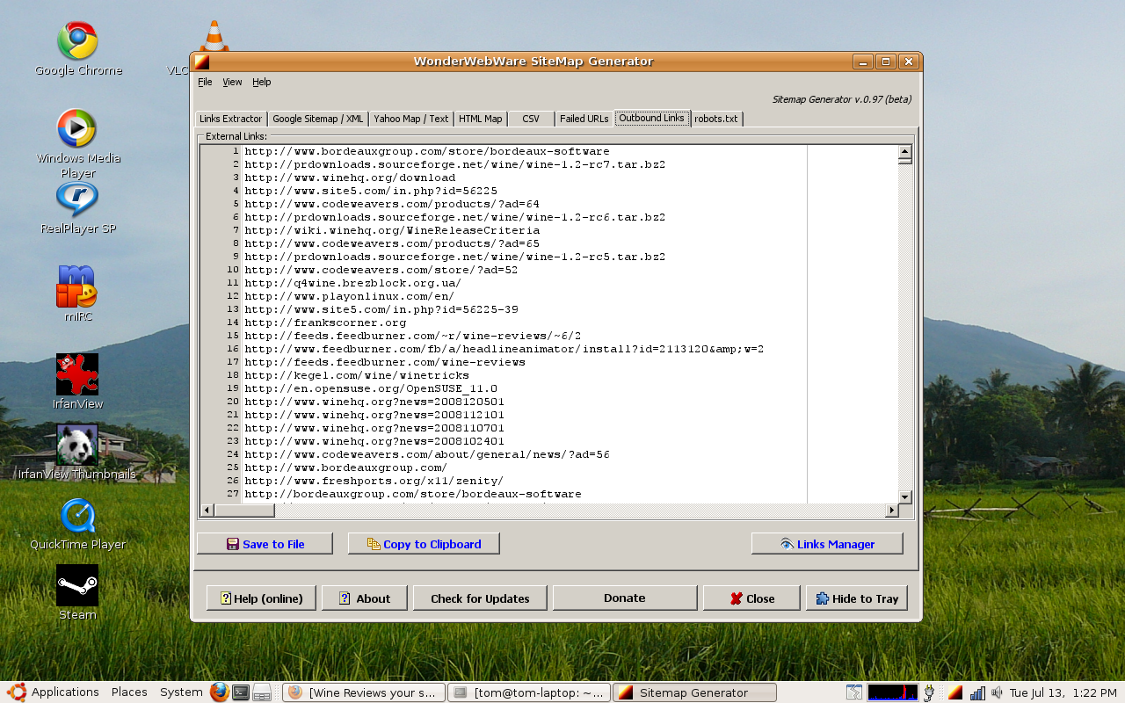Image resolution: width=1125 pixels, height=703 pixels.
Task: Click the power plug tray icon
Action: (929, 692)
